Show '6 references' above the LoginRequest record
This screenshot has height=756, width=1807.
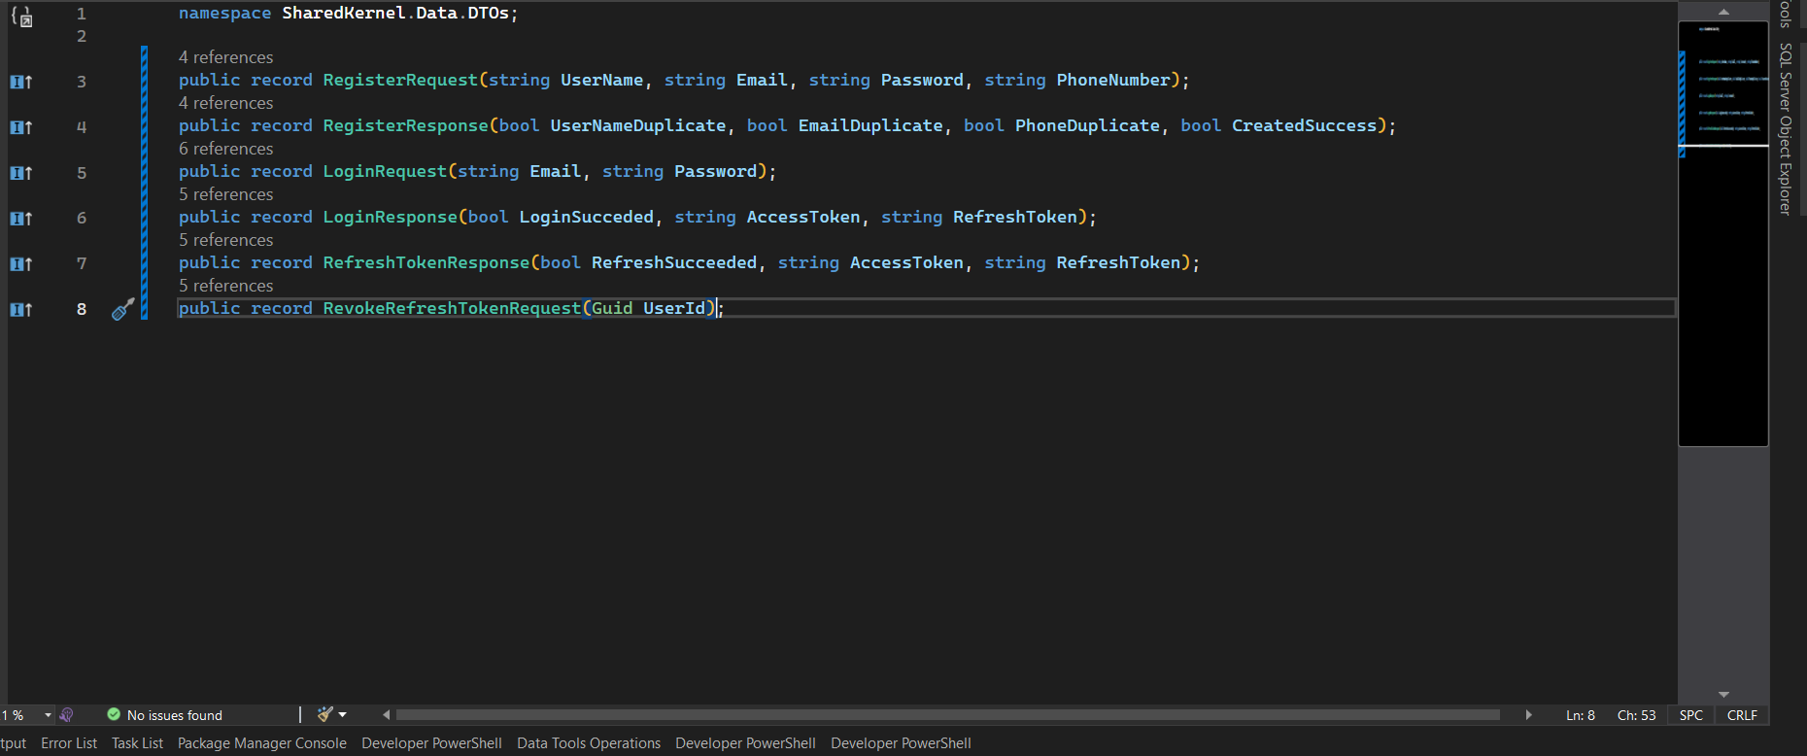tap(226, 149)
